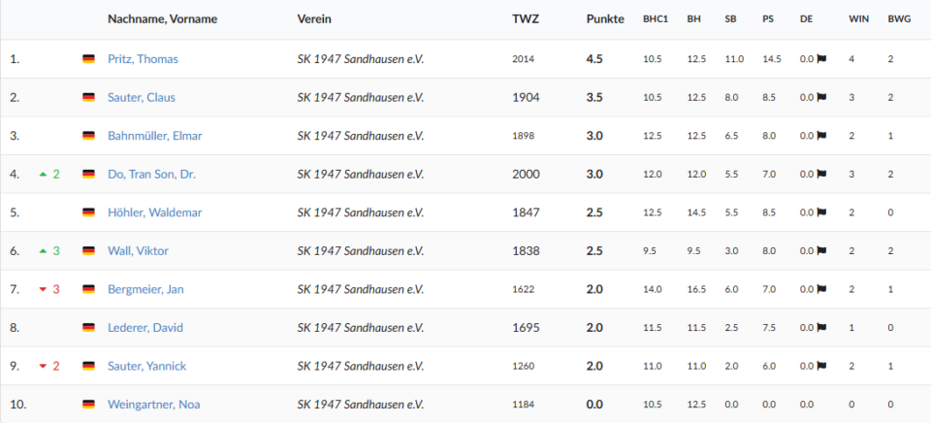Click the German flag beside Lederer, David
The image size is (931, 423).
pos(88,328)
